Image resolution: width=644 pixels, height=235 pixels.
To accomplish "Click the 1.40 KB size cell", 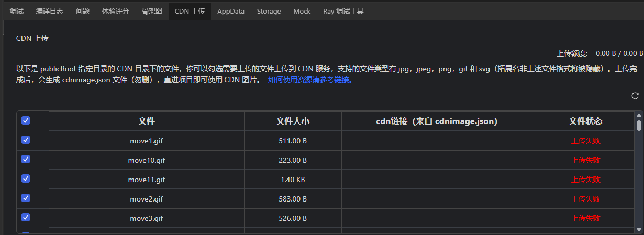I will coord(293,180).
